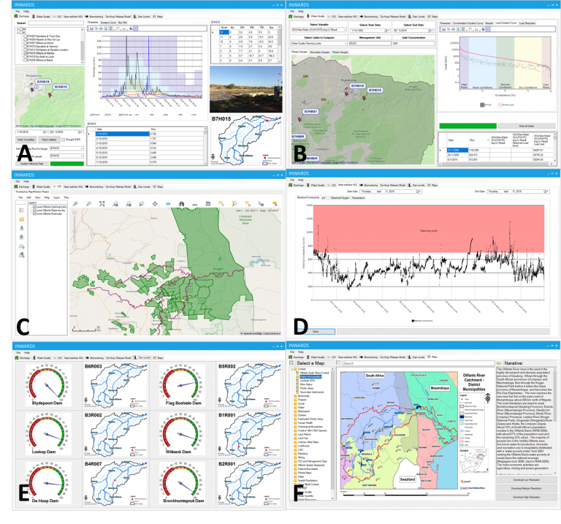Collapse the Context folder in Maps tree
This screenshot has height=524, width=561.
tap(291, 368)
